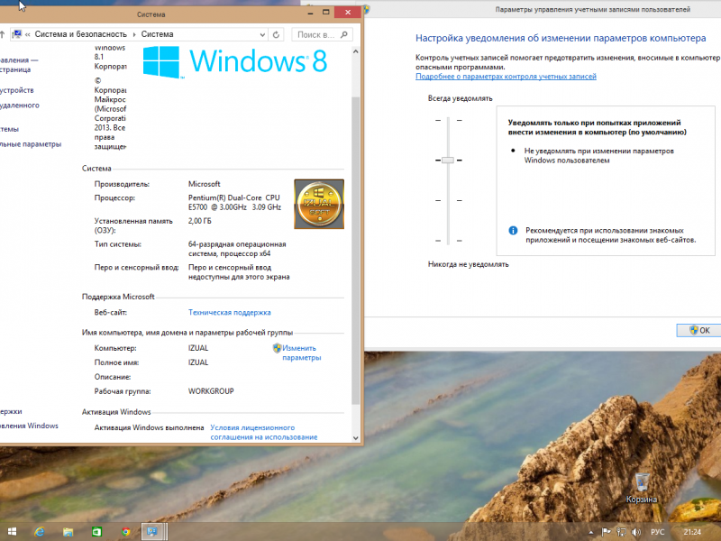Screen dimensions: 721x541
Task: Click the scroll down arrow in System window
Action: click(355, 438)
